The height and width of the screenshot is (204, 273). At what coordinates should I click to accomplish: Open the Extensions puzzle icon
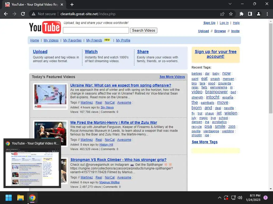(242, 14)
